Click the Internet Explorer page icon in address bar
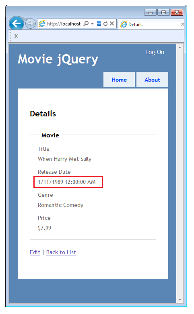194x314 pixels. click(42, 23)
